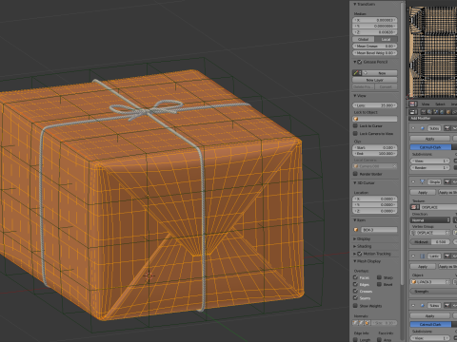Enable the split loop normals display icon
The width and height of the screenshot is (457, 342).
[x=362, y=323]
